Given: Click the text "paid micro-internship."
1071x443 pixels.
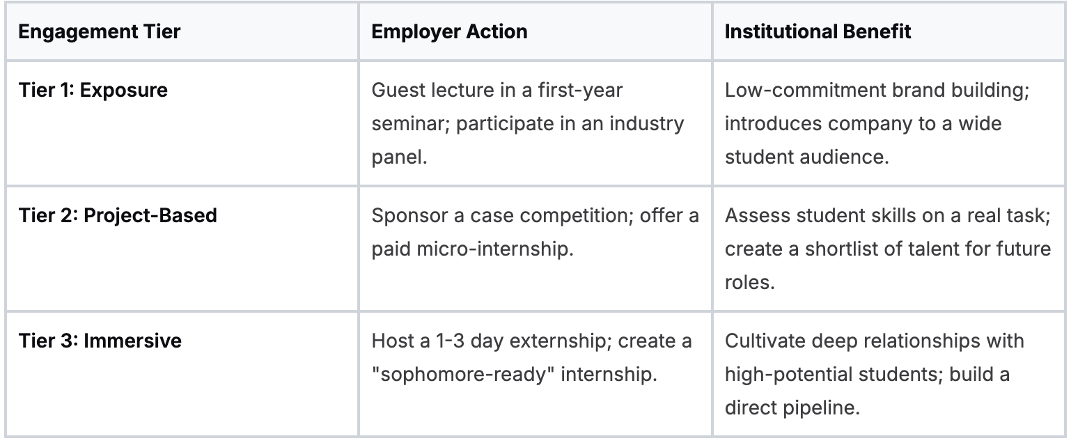Looking at the screenshot, I should coord(472,249).
